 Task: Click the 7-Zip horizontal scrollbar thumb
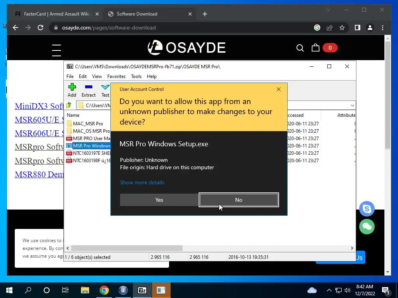coord(127,248)
